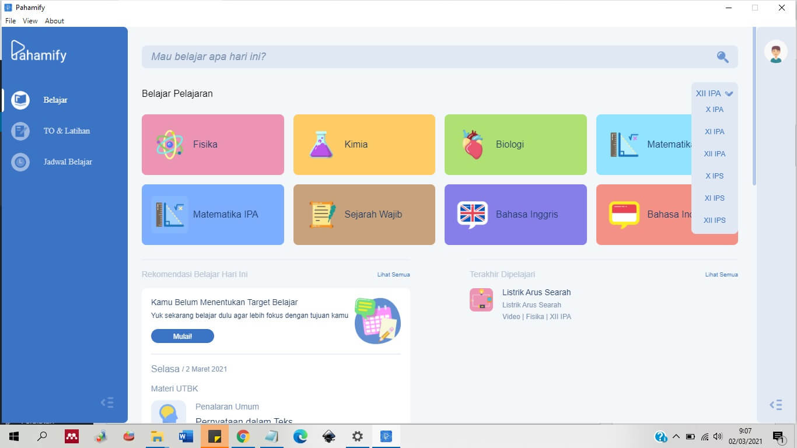The width and height of the screenshot is (797, 448).
Task: Open Microsoft Word from the taskbar
Action: [x=186, y=436]
